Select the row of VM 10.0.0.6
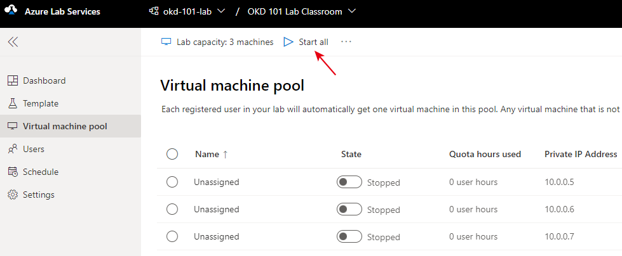622x256 pixels. pyautogui.click(x=172, y=209)
